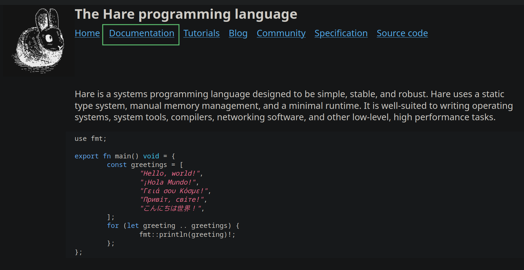Click the "The Hare programming language" heading
This screenshot has width=524, height=270.
point(186,14)
